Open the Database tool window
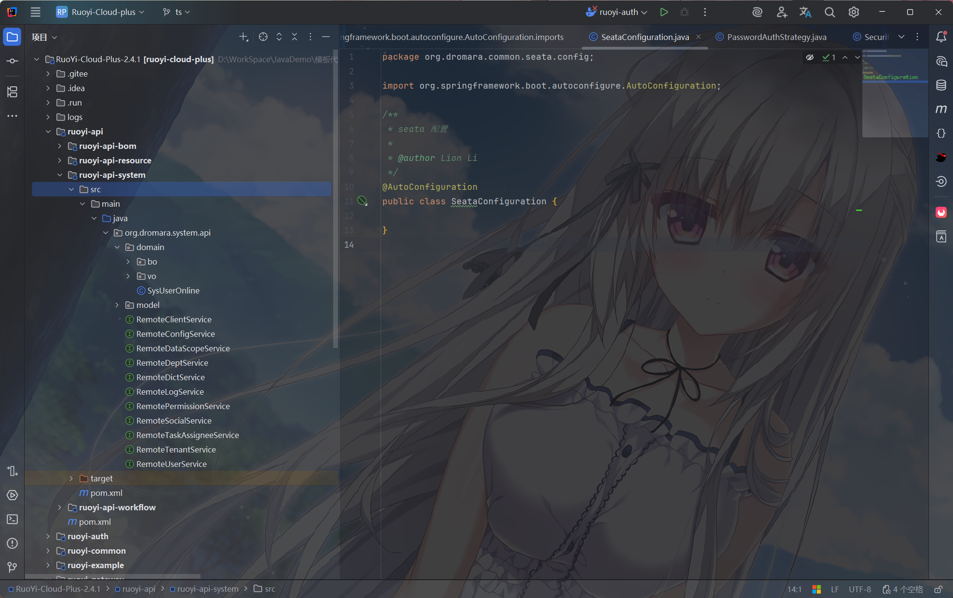This screenshot has width=953, height=598. click(941, 85)
